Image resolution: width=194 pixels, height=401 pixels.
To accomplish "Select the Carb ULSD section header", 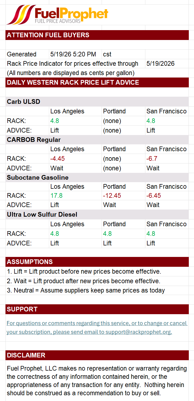I will 97,102.
